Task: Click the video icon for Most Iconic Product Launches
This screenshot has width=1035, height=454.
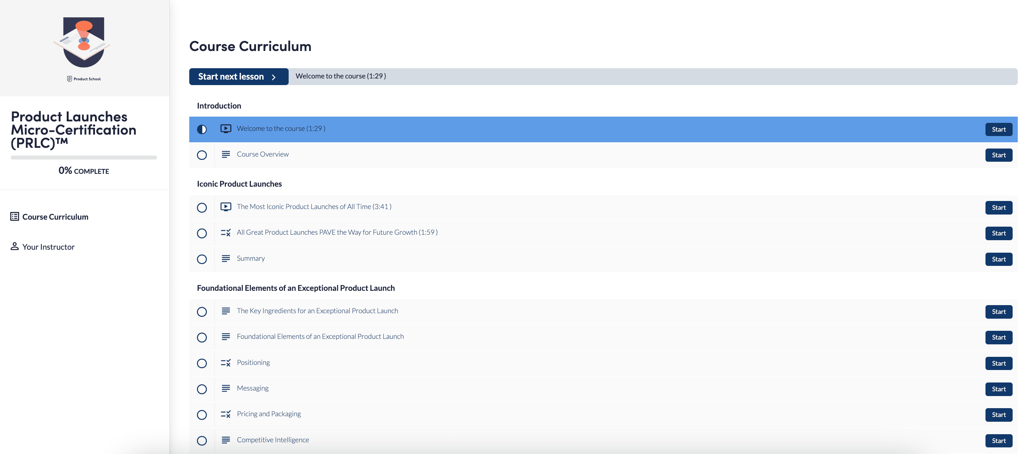Action: tap(226, 206)
